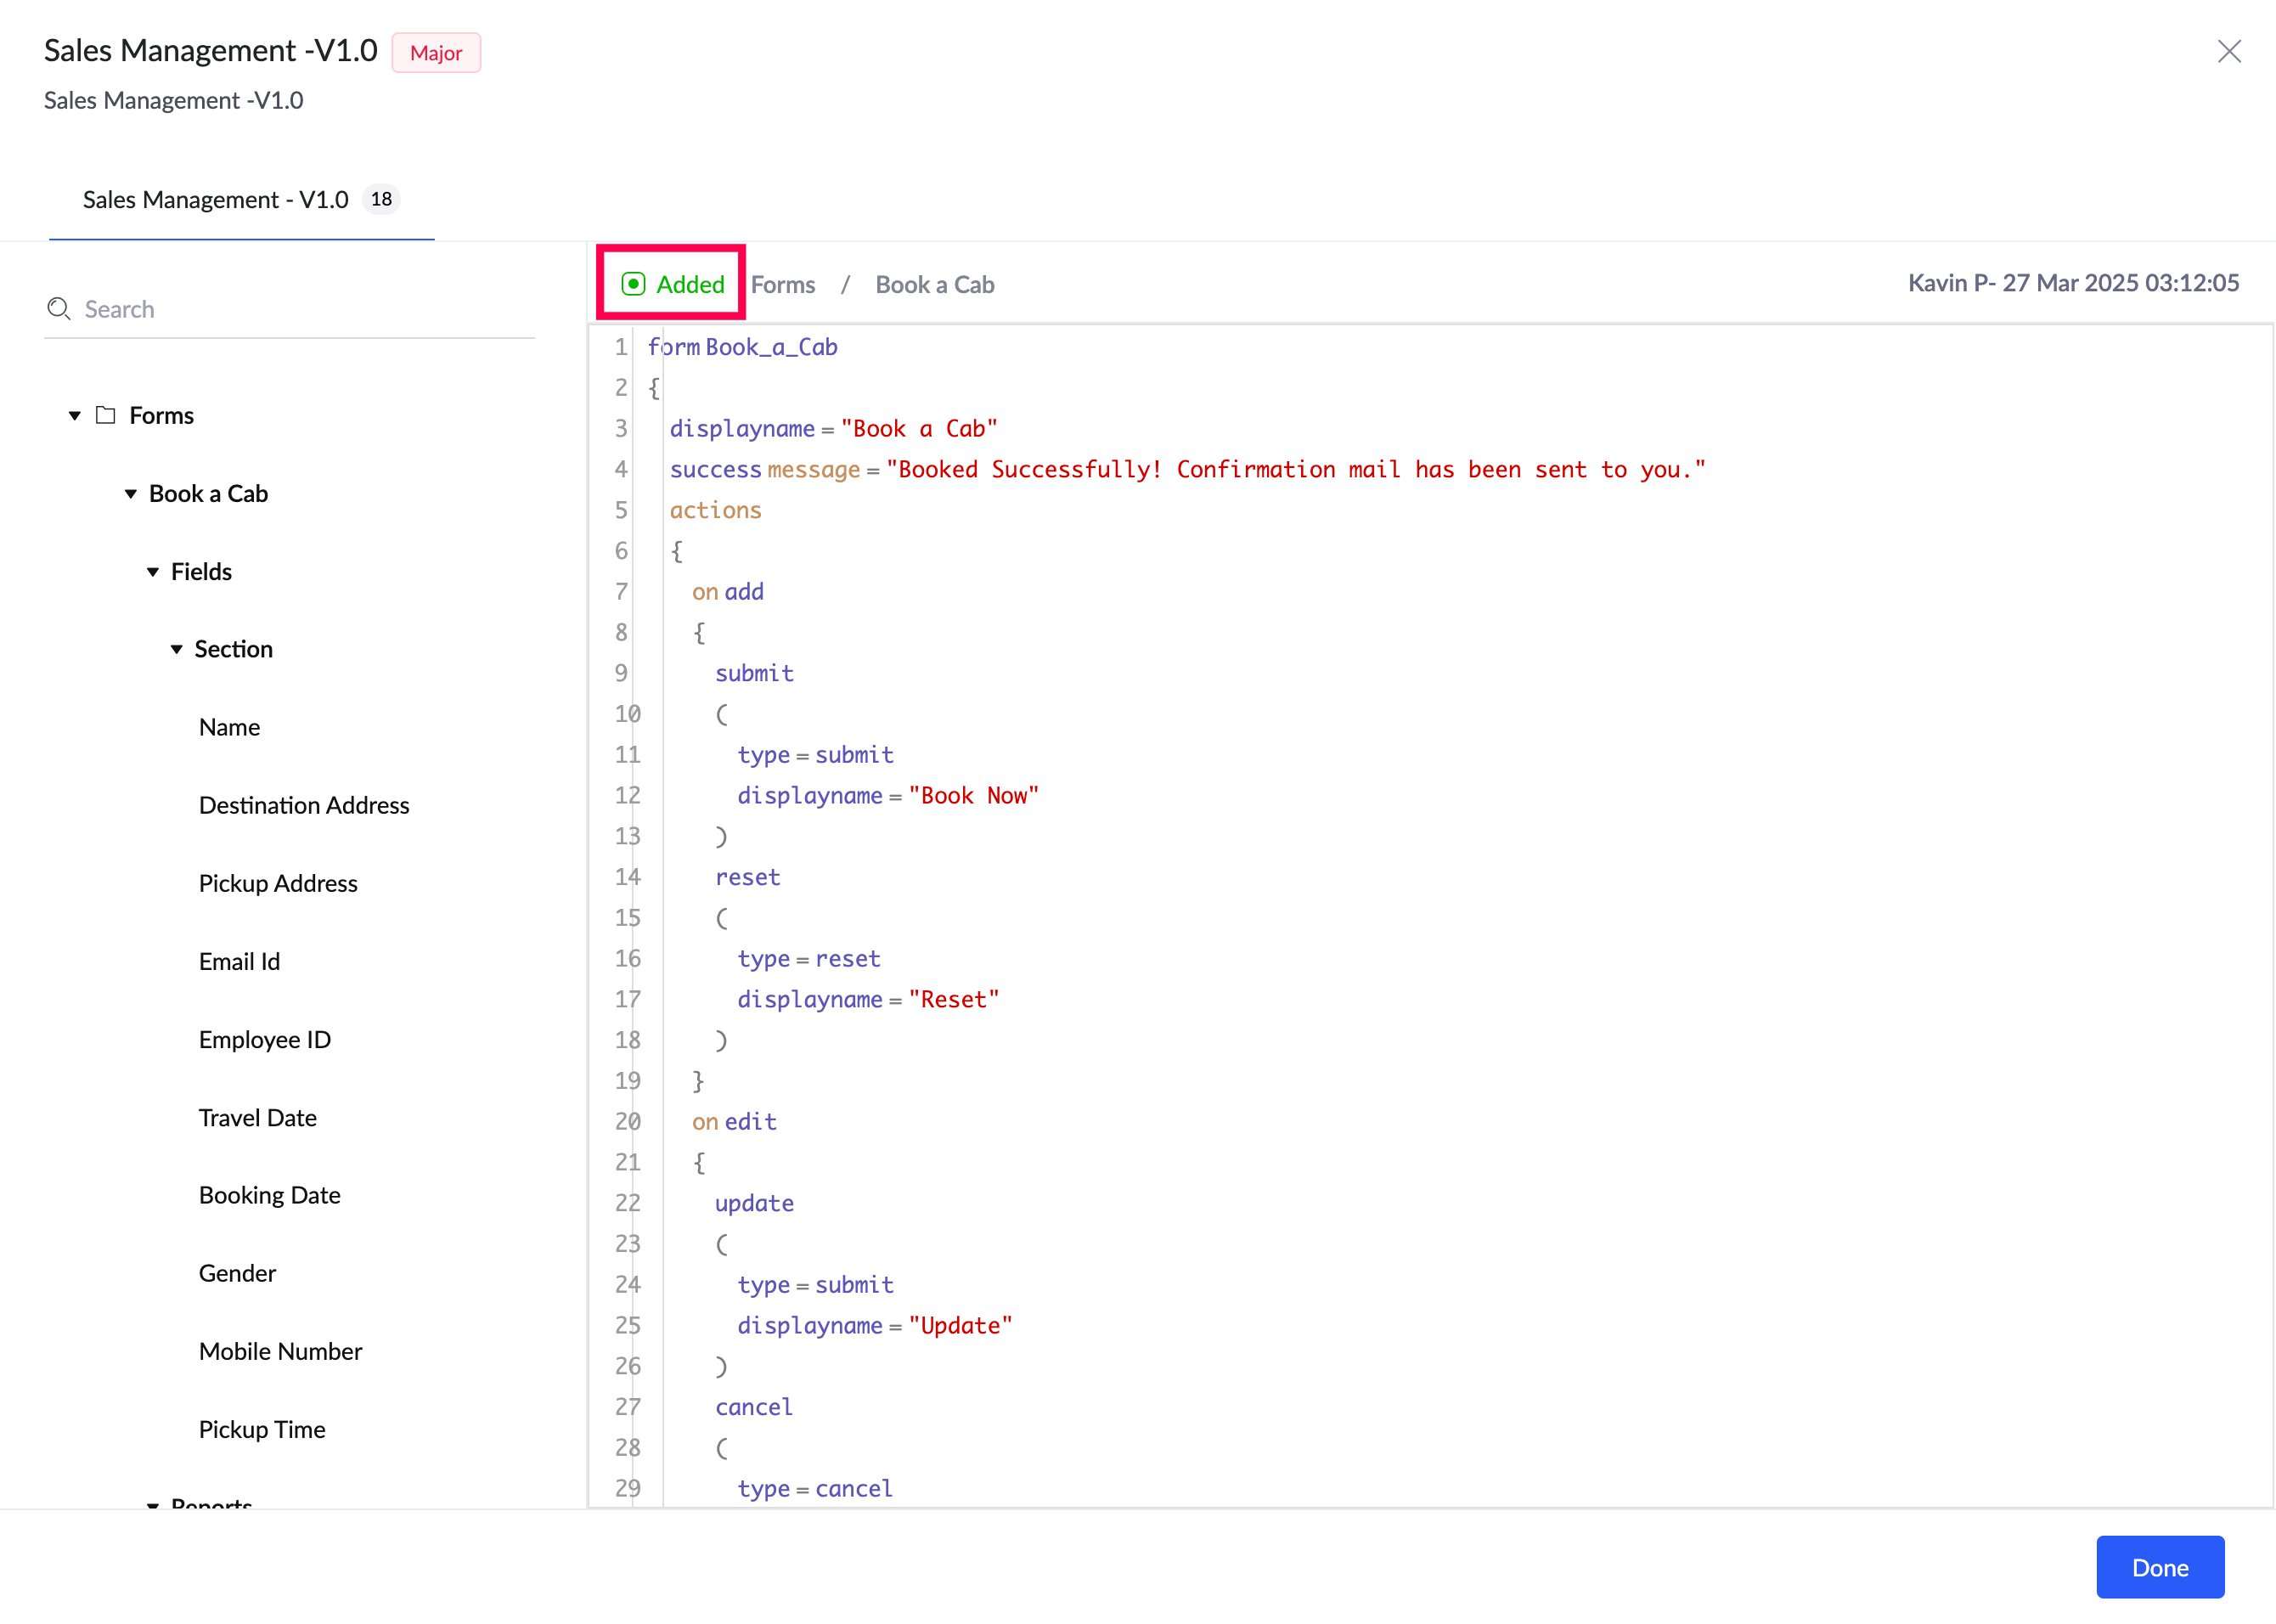Click into the Search input field

[x=300, y=309]
